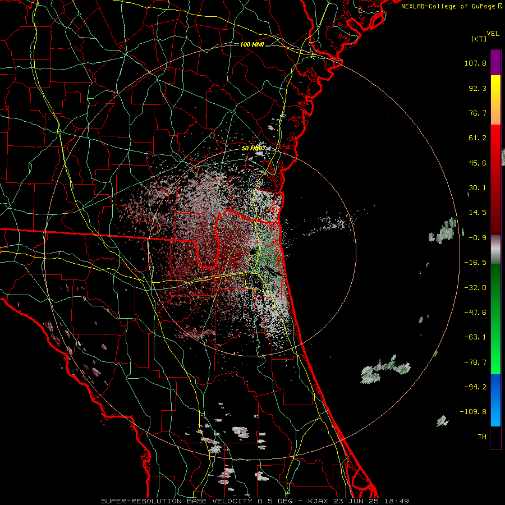Select the "[KT]" units label

click(479, 39)
